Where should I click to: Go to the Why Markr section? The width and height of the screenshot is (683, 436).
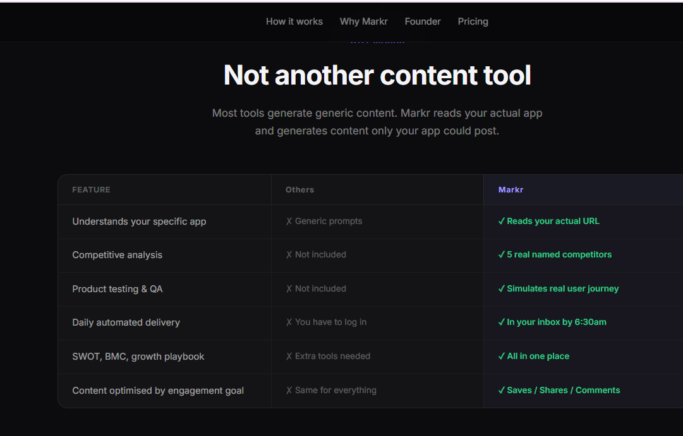point(363,21)
